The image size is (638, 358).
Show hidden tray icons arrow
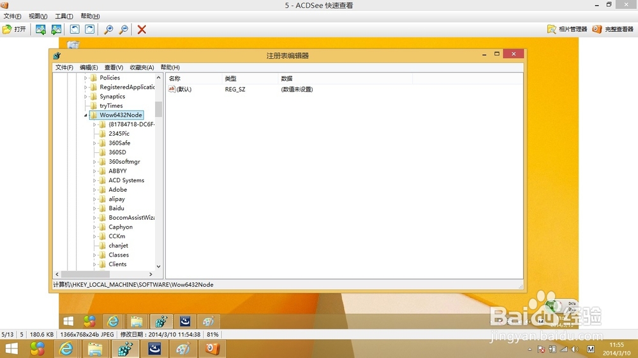[x=530, y=350]
